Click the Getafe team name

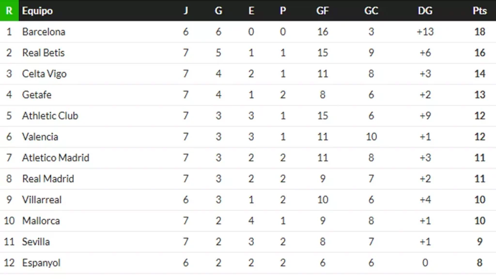pos(37,95)
